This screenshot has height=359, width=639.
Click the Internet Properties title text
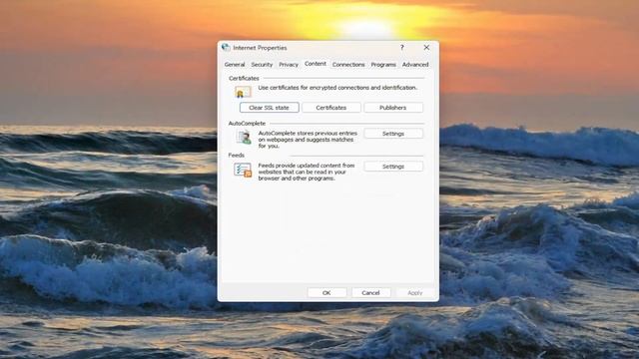point(260,48)
